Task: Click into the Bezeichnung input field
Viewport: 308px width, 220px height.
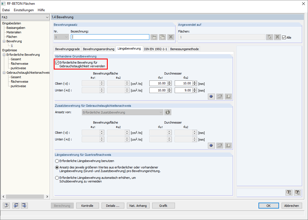Action: click(110, 37)
